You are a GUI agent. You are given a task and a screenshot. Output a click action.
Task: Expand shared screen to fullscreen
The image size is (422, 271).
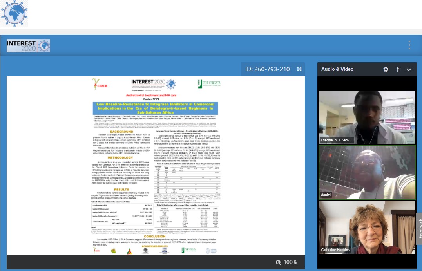pyautogui.click(x=299, y=69)
